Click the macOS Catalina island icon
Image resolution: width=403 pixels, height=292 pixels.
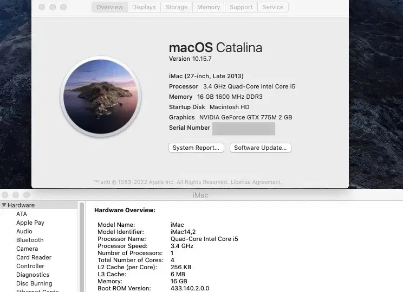(101, 97)
